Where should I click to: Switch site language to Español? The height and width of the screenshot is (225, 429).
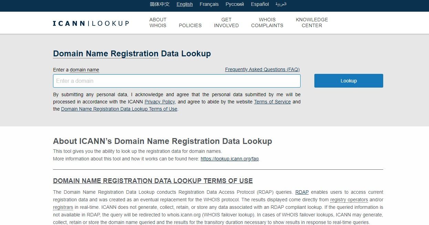(x=260, y=4)
